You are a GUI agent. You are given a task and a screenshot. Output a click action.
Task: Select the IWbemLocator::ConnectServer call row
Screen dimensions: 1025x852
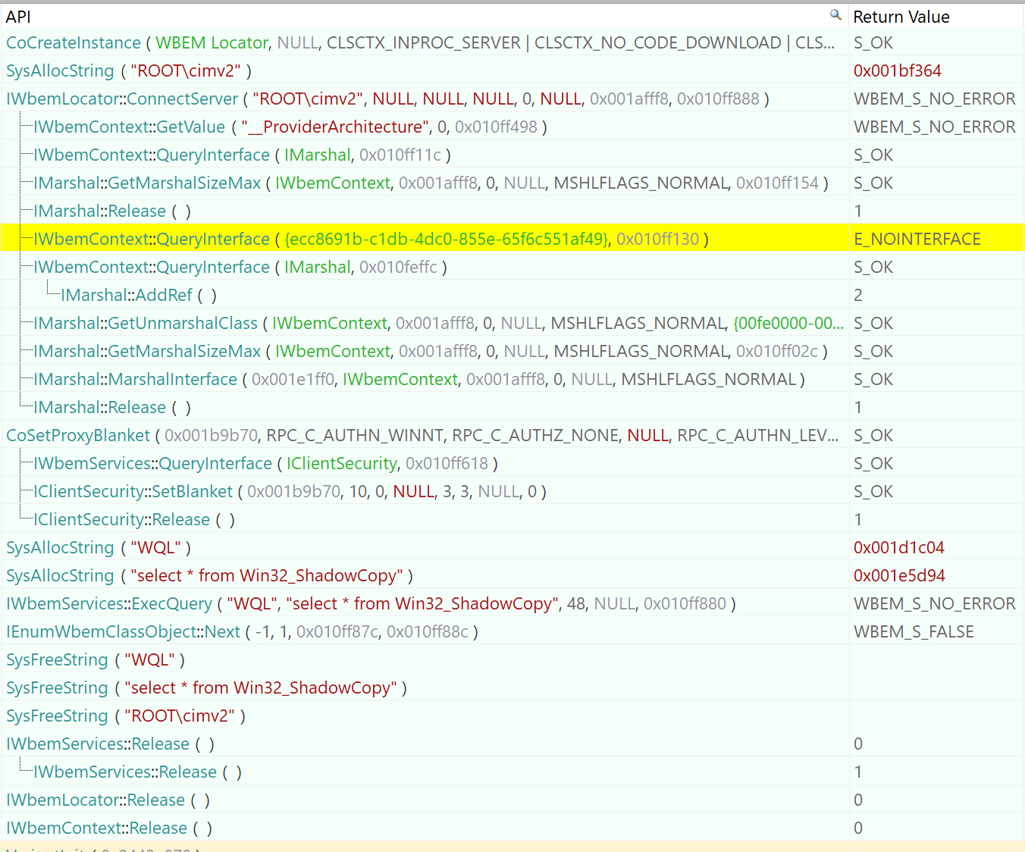pos(387,99)
